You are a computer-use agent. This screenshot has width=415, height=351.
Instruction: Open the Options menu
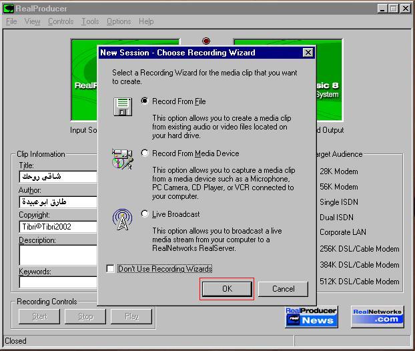119,21
